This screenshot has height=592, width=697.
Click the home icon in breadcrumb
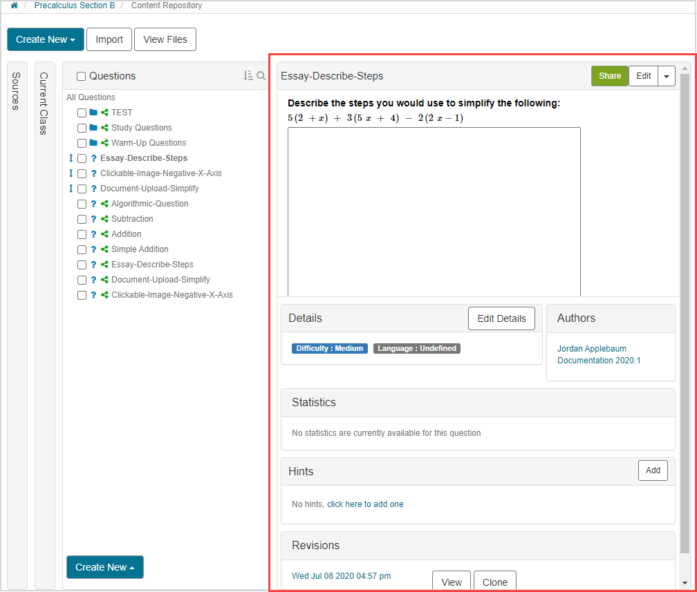coord(14,6)
